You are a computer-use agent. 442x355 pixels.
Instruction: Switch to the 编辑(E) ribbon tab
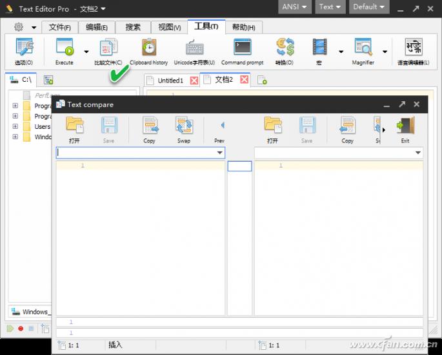[x=97, y=27]
